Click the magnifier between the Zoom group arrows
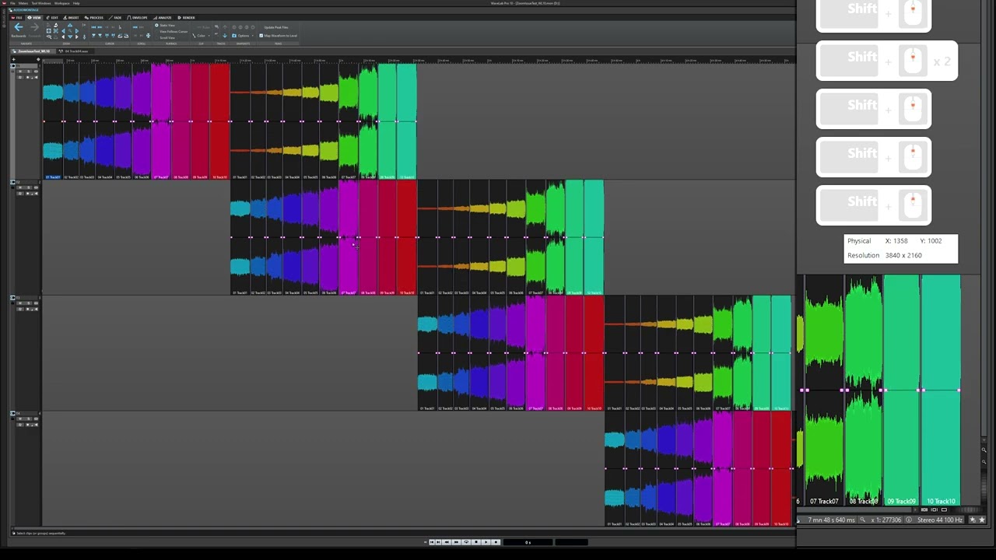 click(x=70, y=30)
